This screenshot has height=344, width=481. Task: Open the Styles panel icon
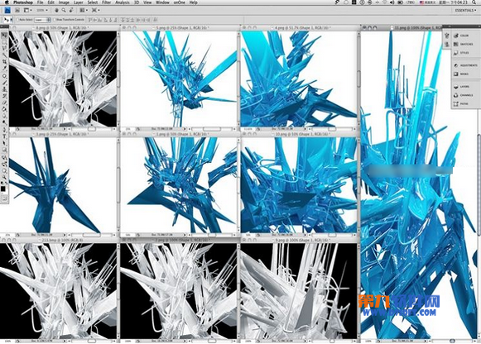coord(456,53)
